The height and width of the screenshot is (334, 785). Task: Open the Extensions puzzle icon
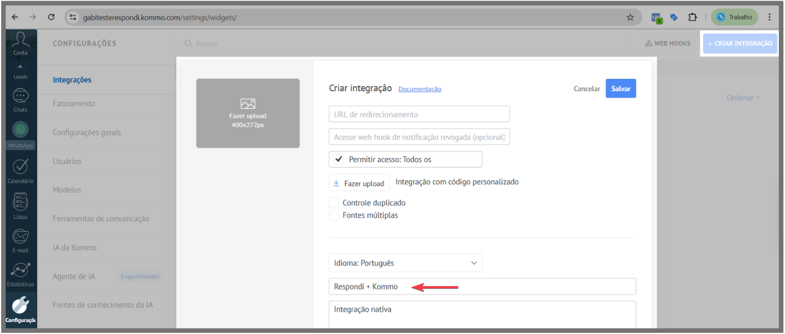coord(692,17)
